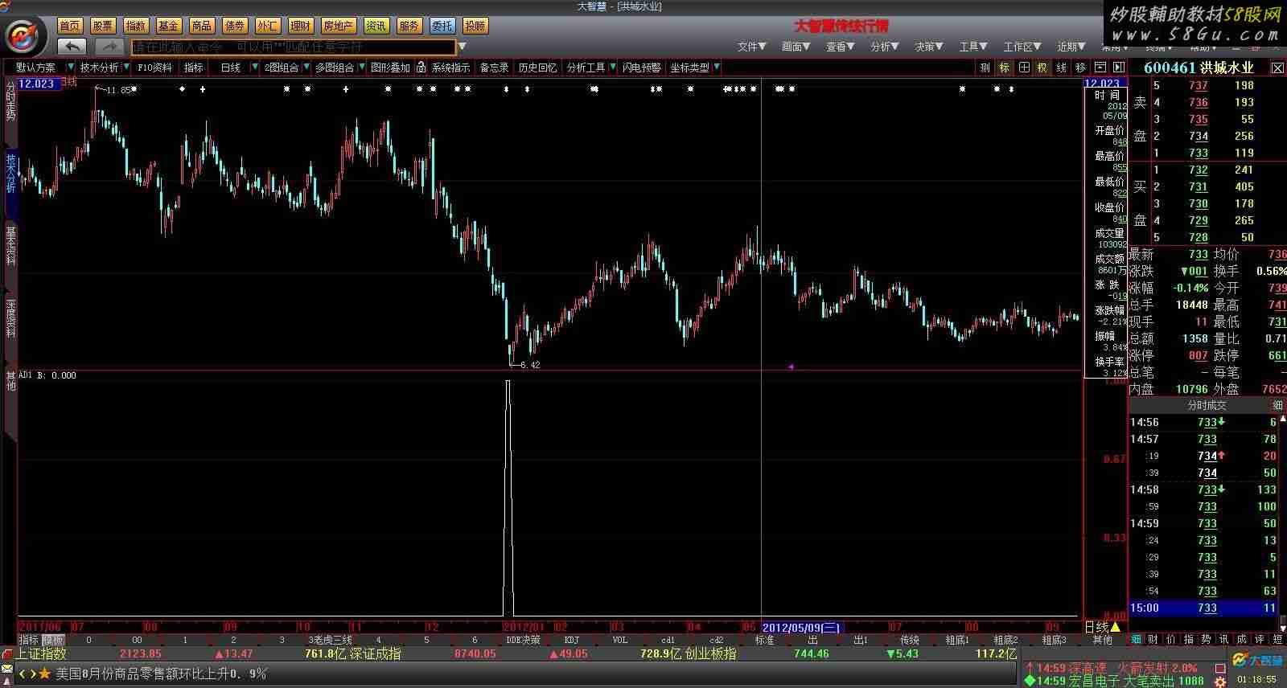
Task: Click the round Dazhihui logo button
Action: click(26, 36)
